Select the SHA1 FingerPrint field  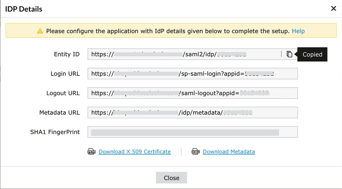tap(192, 132)
